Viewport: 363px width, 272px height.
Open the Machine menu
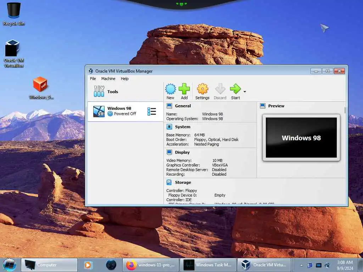(108, 79)
